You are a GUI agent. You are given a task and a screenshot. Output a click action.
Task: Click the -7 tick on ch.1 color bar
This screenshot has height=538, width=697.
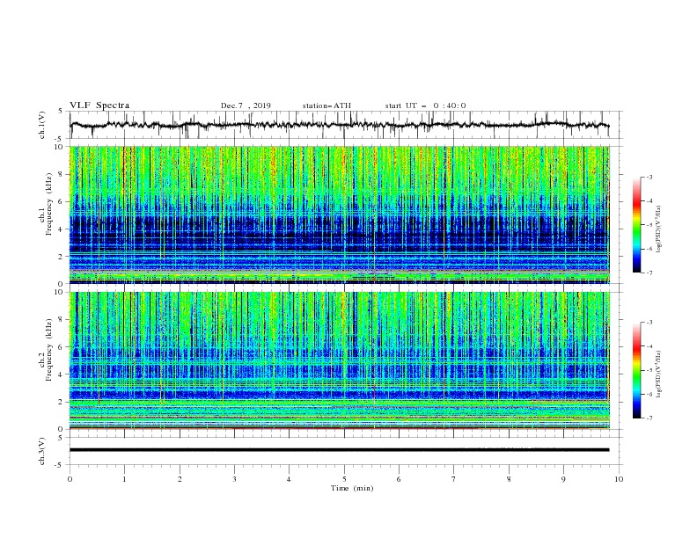[x=649, y=273]
